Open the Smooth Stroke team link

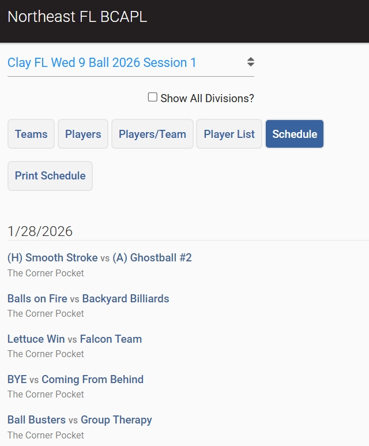pos(61,258)
